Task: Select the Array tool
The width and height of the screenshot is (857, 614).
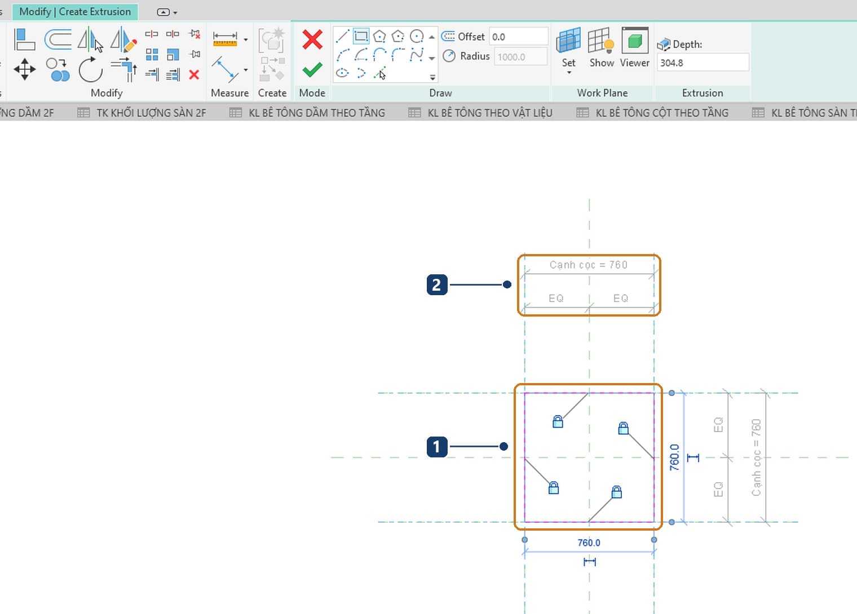Action: (x=152, y=54)
